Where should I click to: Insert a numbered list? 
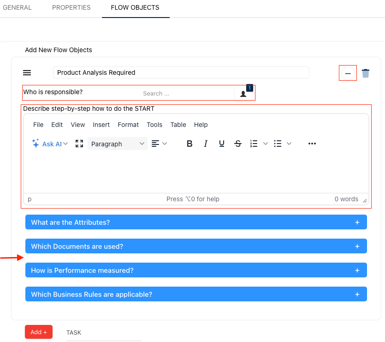[254, 144]
